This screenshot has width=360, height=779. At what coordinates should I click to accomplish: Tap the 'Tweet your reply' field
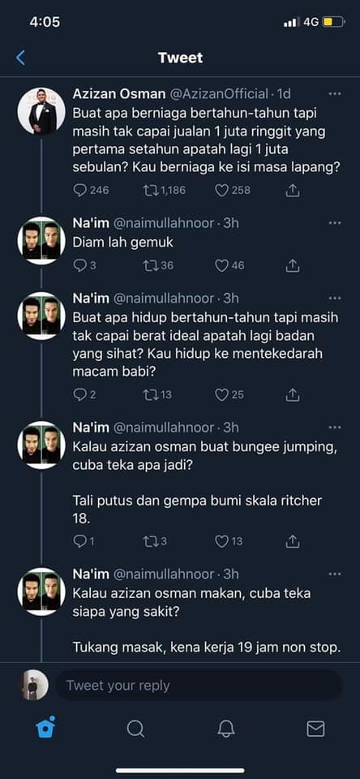pos(199,686)
